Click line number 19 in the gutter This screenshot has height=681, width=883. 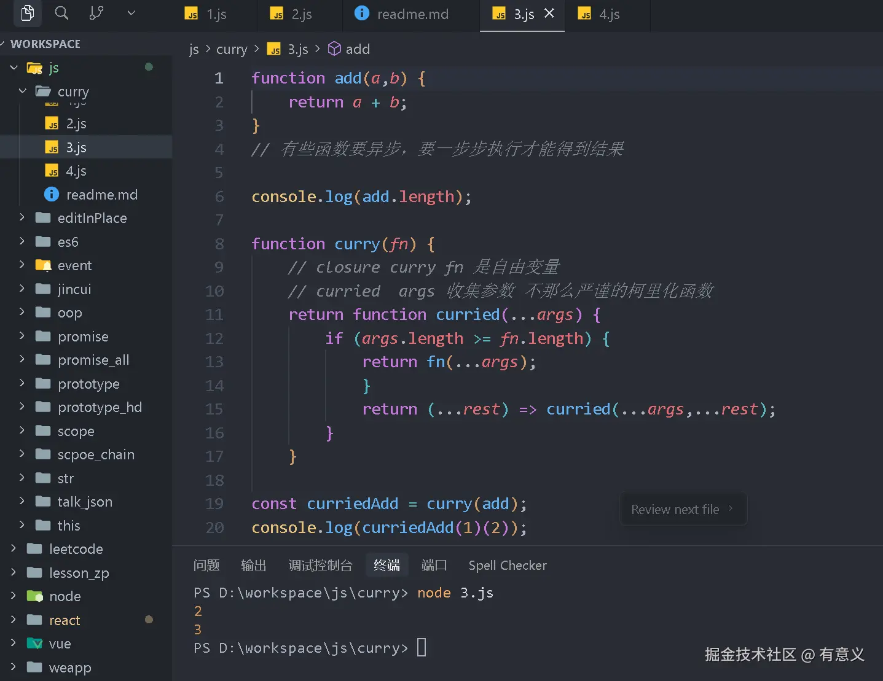214,504
